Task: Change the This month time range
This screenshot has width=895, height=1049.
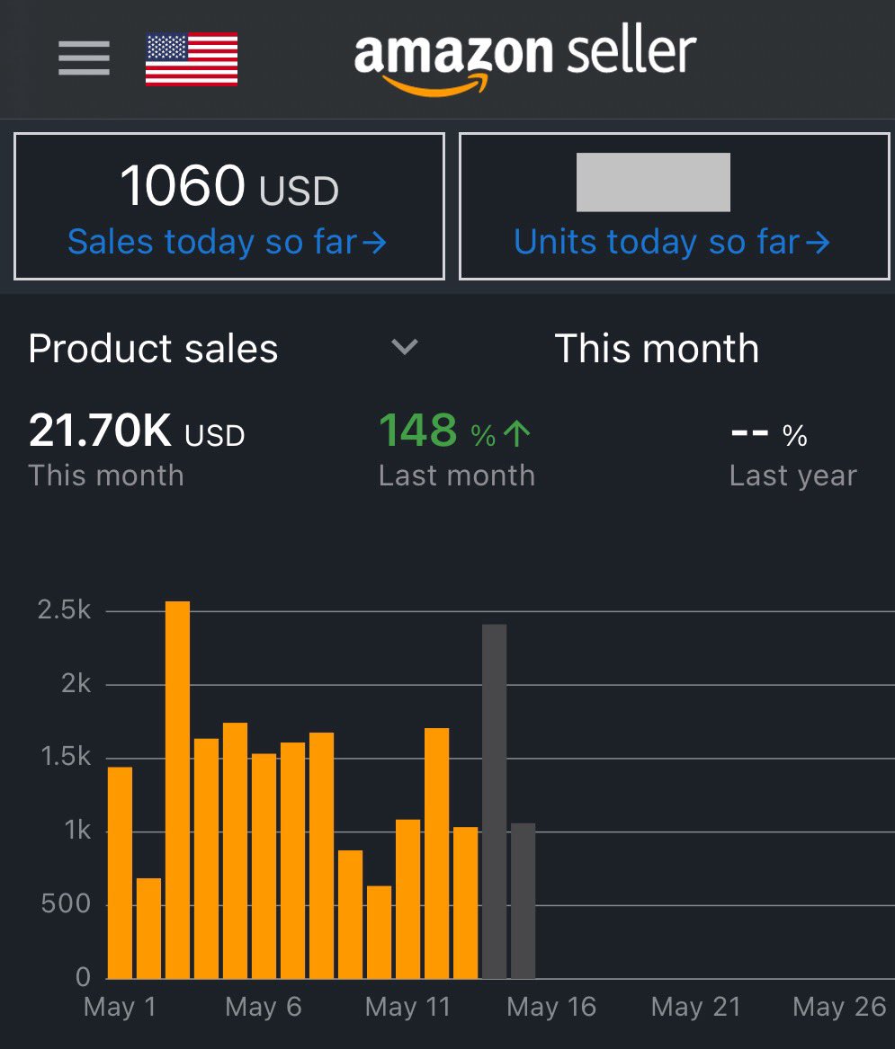Action: 657,349
